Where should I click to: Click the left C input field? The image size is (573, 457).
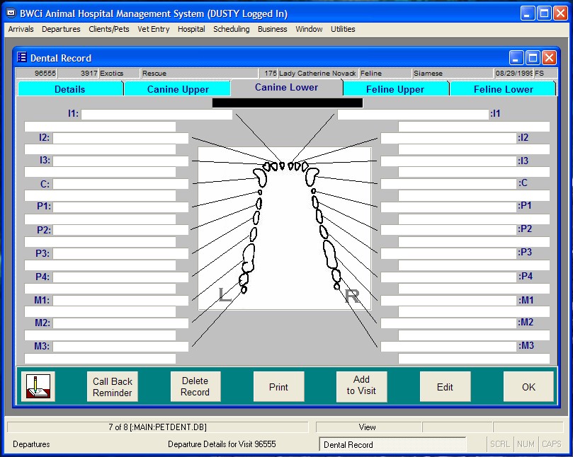120,184
